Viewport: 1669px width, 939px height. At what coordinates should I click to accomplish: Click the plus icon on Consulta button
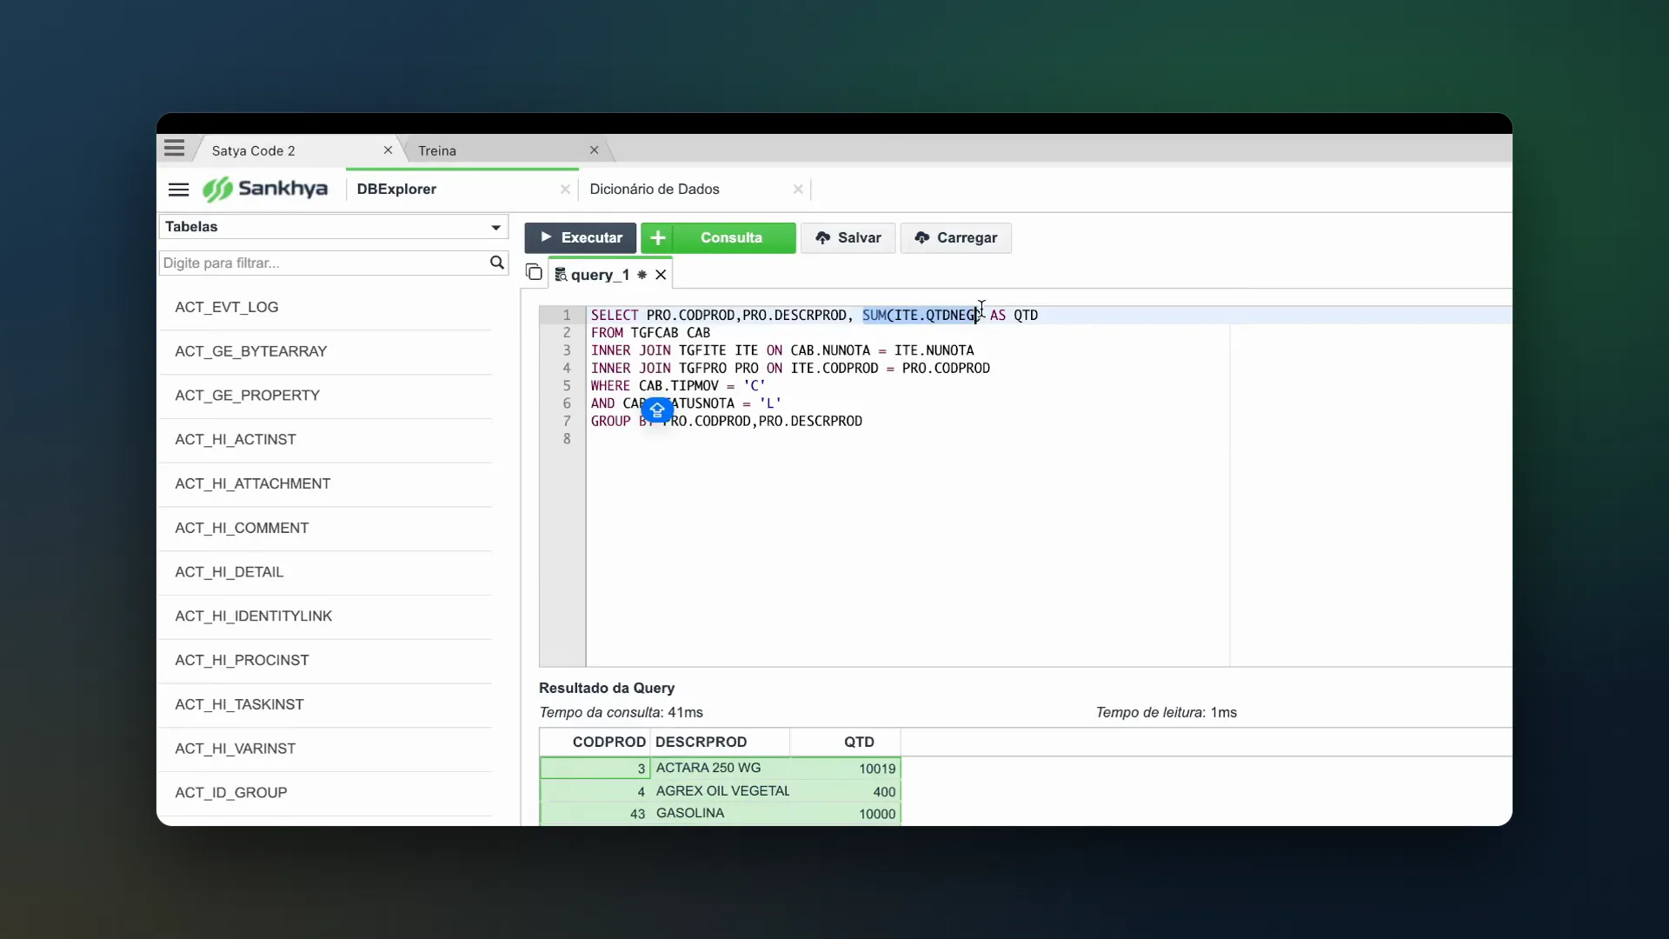click(x=658, y=238)
